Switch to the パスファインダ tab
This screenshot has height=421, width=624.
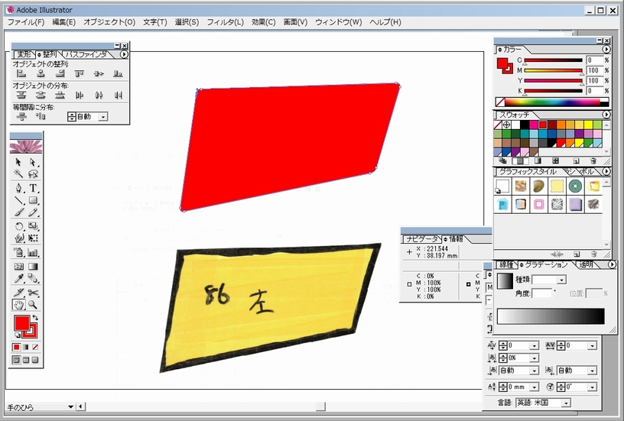click(86, 55)
